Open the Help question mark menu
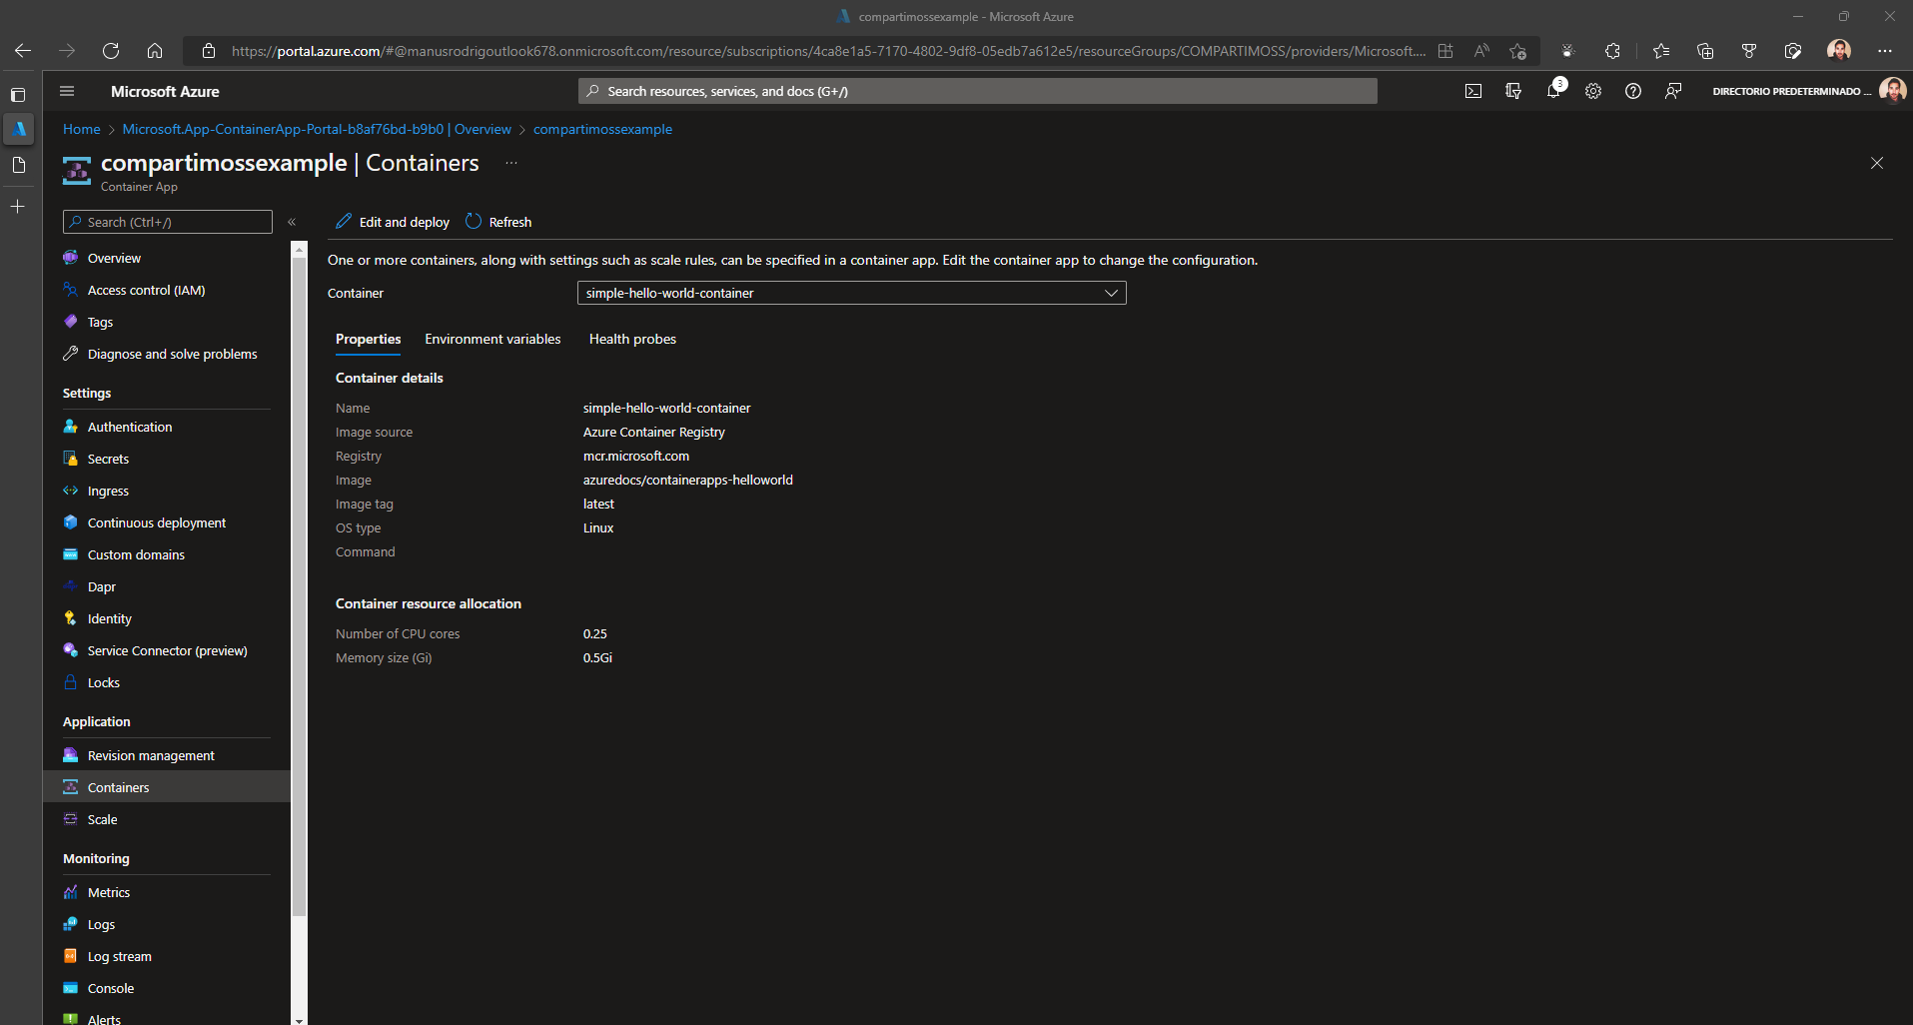This screenshot has height=1025, width=1913. pyautogui.click(x=1634, y=90)
